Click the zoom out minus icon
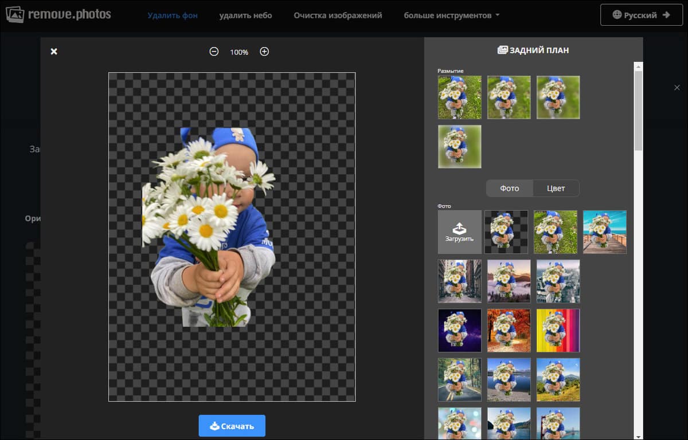Screen dimensions: 688x440 pos(214,52)
